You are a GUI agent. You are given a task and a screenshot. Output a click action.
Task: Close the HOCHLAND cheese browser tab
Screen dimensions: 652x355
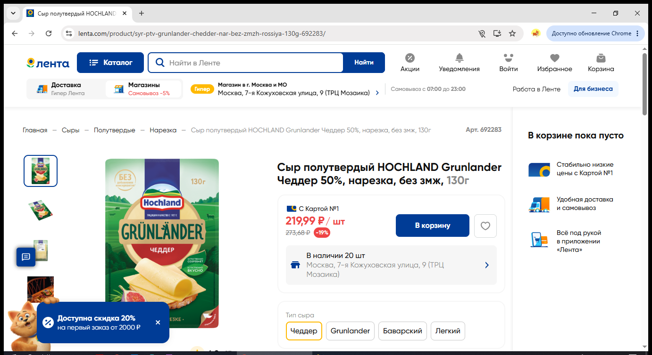click(x=125, y=13)
